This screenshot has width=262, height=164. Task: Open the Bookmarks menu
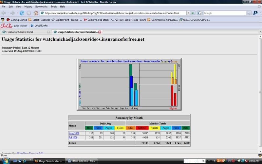tap(41, 7)
